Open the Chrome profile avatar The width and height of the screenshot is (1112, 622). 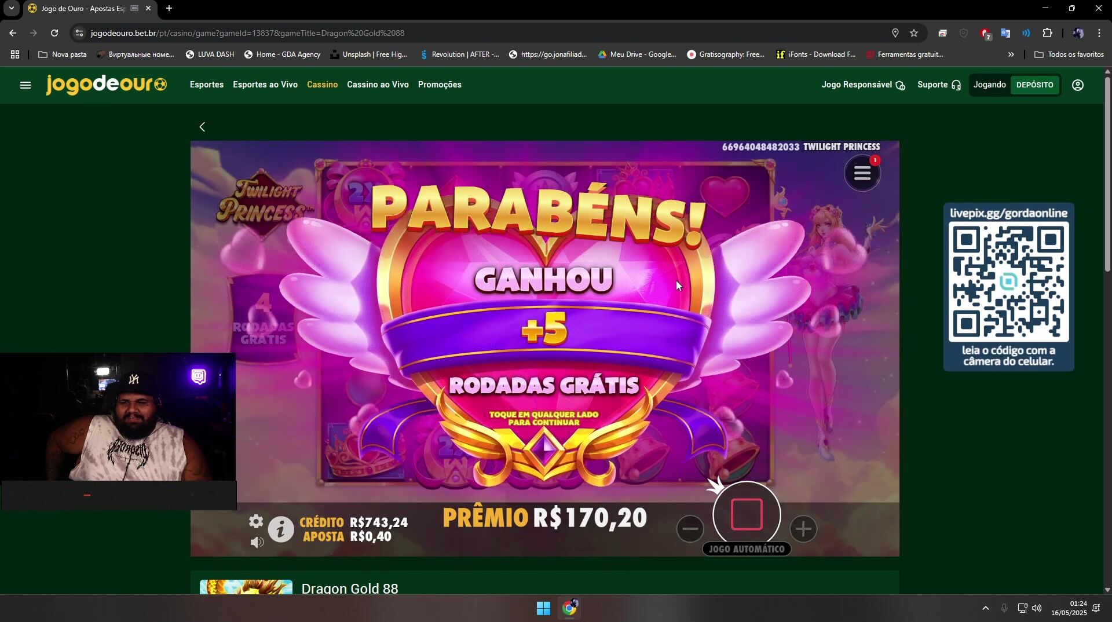click(1078, 33)
